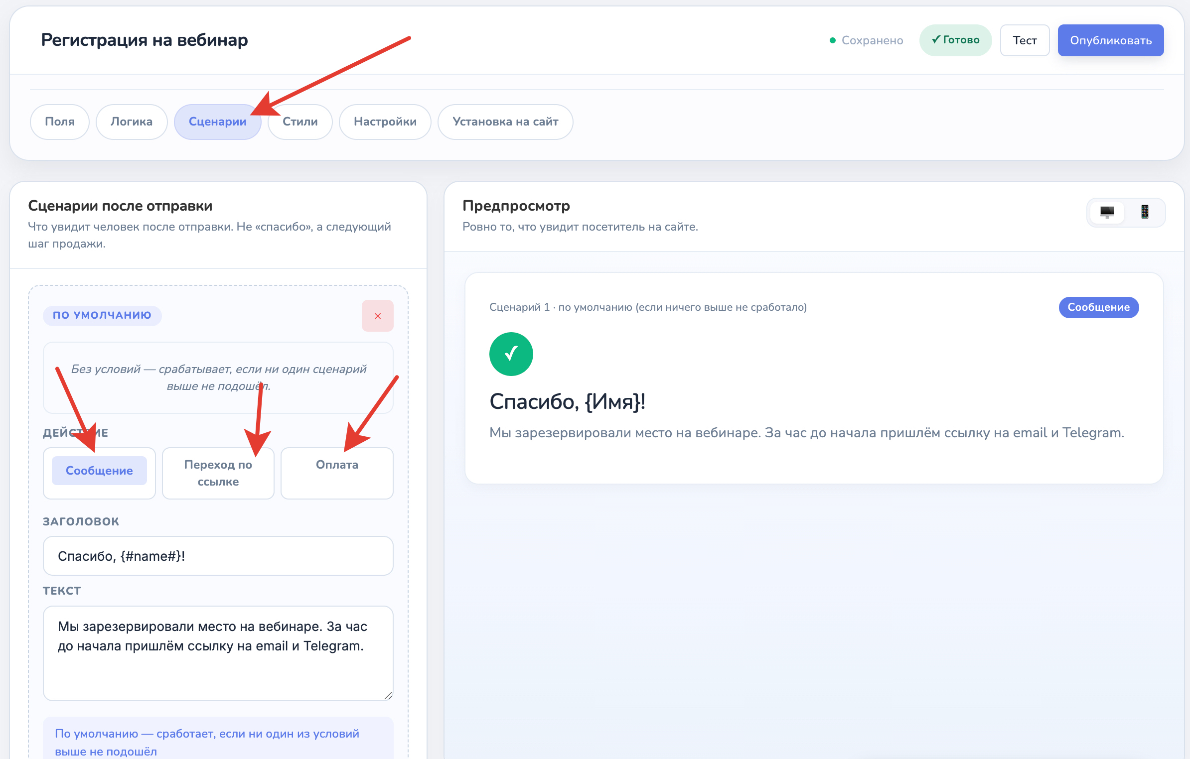Focus the Заголовок input field
The image size is (1190, 759).
pos(218,556)
